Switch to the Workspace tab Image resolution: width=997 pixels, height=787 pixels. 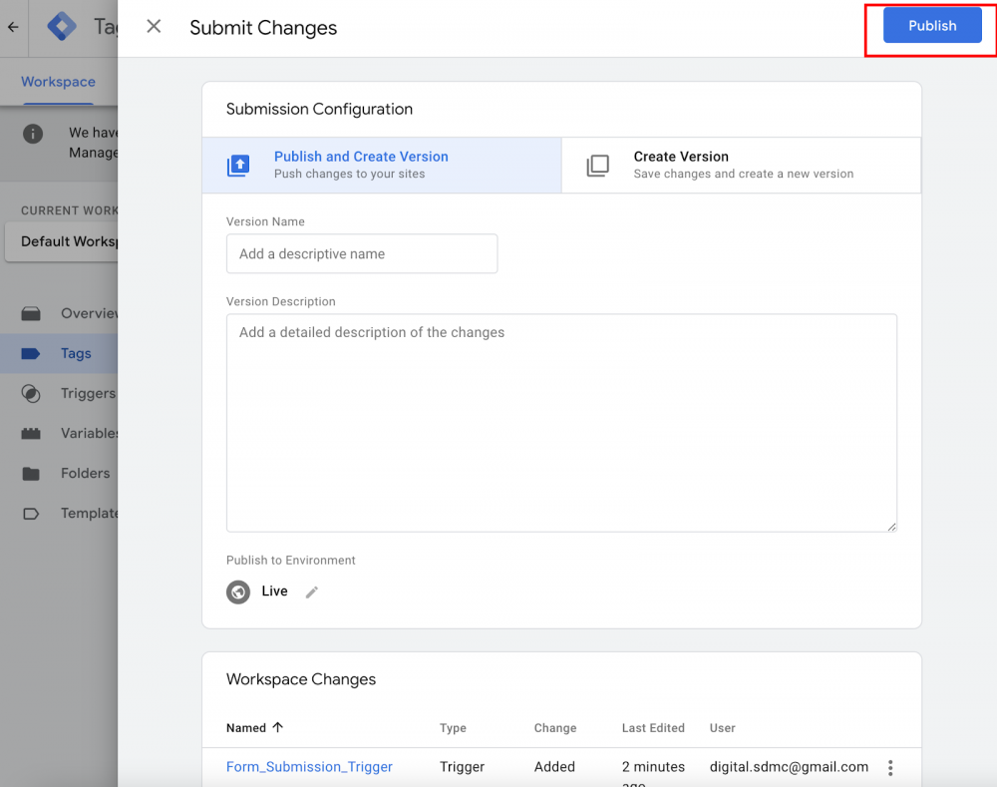tap(58, 82)
